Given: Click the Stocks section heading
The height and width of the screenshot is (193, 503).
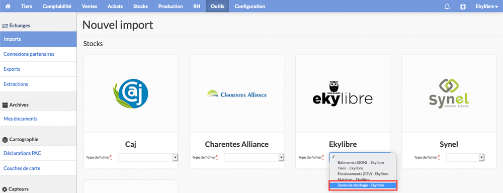Looking at the screenshot, I should pos(93,44).
